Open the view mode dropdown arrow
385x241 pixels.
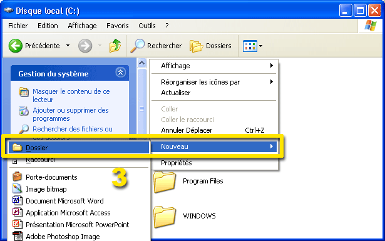(261, 46)
